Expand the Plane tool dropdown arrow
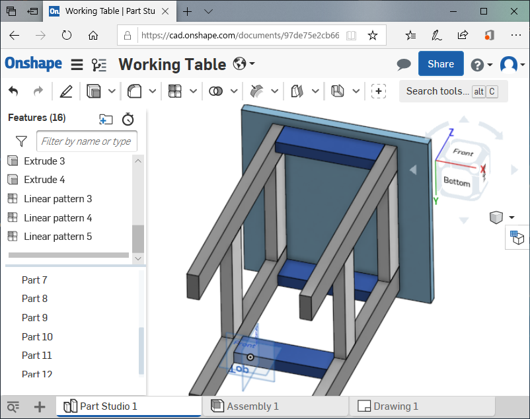 (315, 91)
